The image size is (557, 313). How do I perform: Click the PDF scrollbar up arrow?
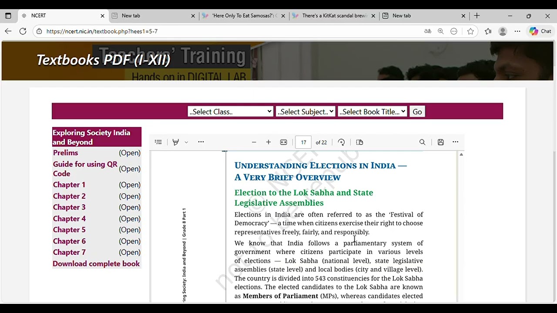pos(461,154)
